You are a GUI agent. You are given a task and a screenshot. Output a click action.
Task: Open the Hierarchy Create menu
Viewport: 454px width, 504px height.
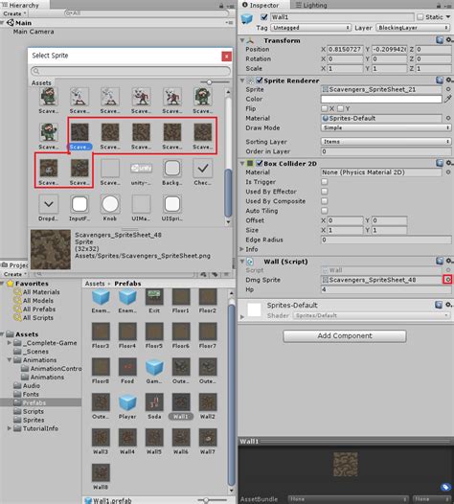14,13
